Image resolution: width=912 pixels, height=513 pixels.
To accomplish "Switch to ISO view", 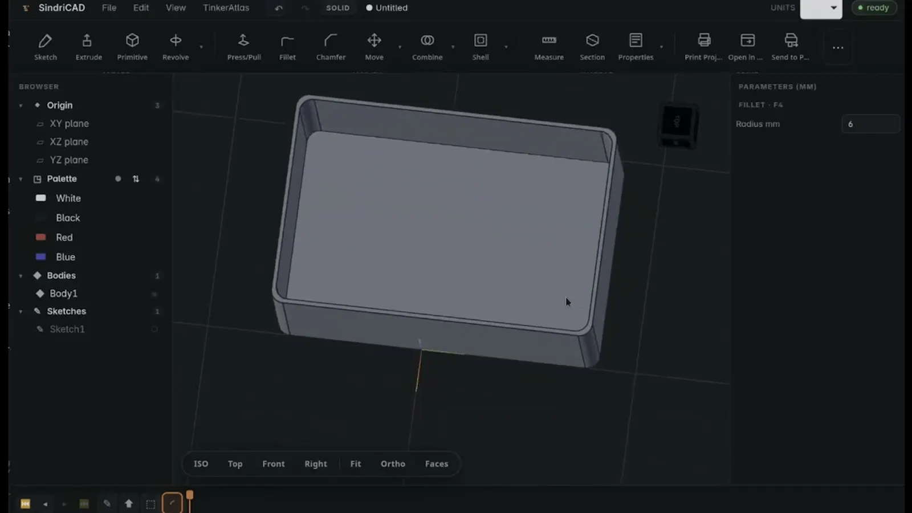I will [x=201, y=464].
